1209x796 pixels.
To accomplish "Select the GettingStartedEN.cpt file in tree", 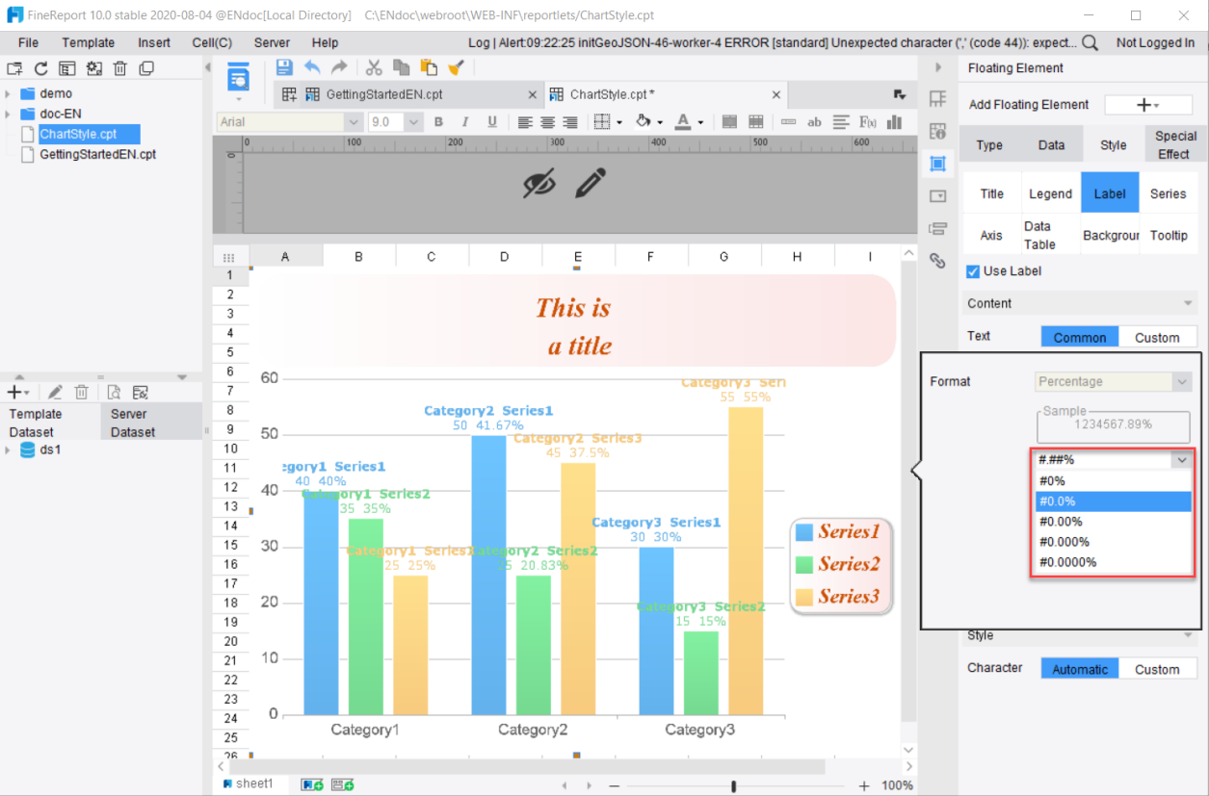I will coord(97,154).
